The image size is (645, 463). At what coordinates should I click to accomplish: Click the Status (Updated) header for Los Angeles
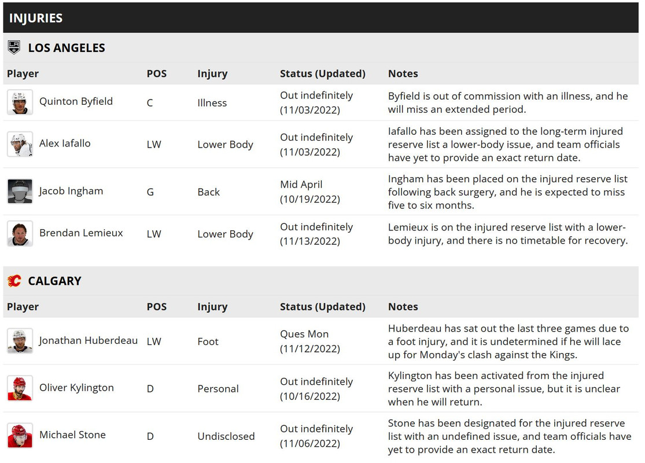click(x=322, y=74)
